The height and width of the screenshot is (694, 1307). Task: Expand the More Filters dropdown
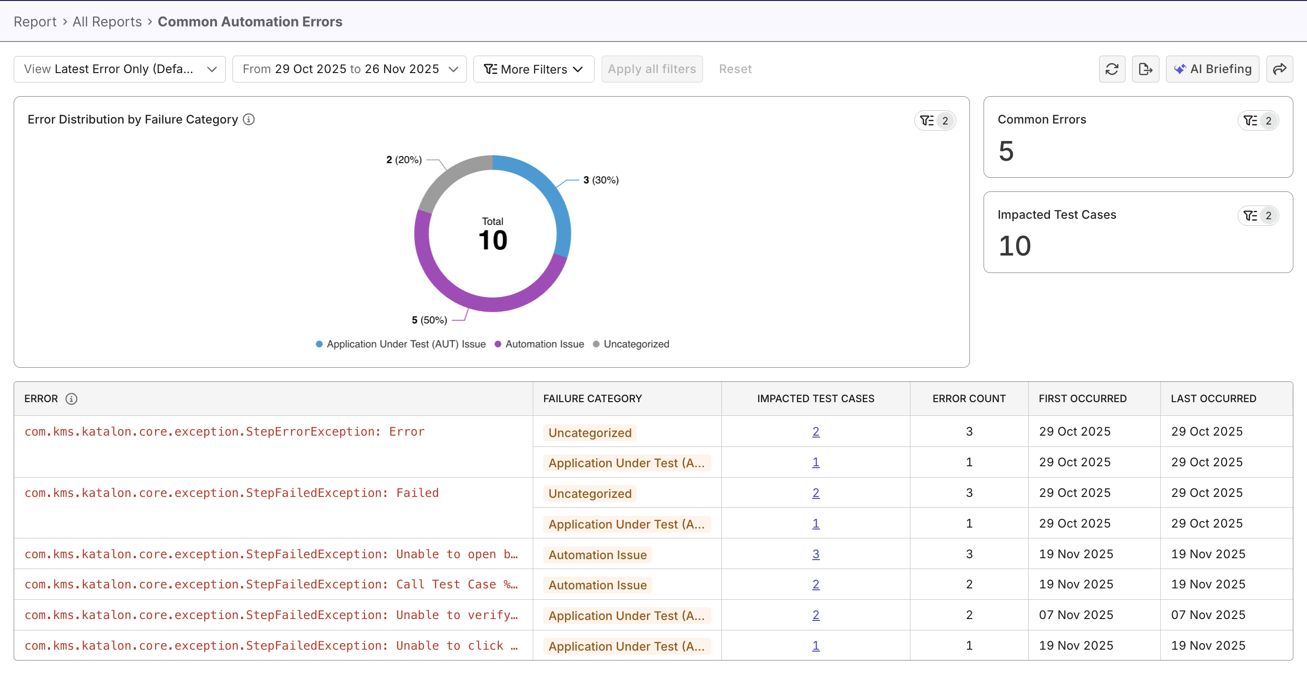coord(533,69)
